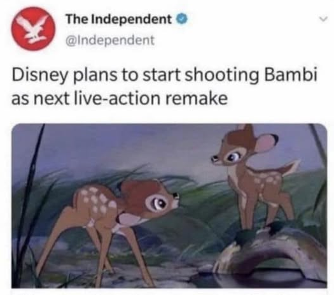This screenshot has width=334, height=295.
Task: Visit the @Independent handle
Action: [x=110, y=40]
